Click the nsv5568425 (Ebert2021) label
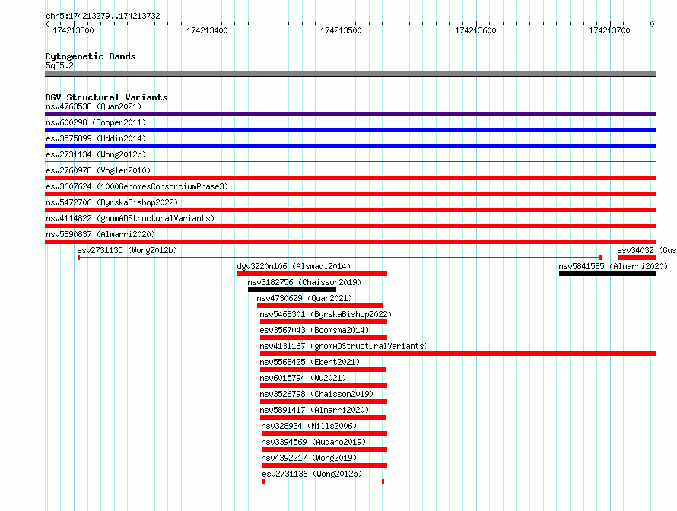Image resolution: width=677 pixels, height=511 pixels. click(x=310, y=362)
